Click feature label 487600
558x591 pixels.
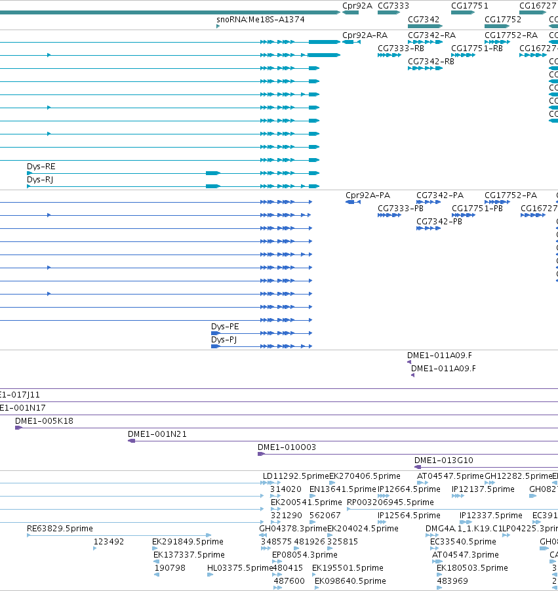click(289, 581)
